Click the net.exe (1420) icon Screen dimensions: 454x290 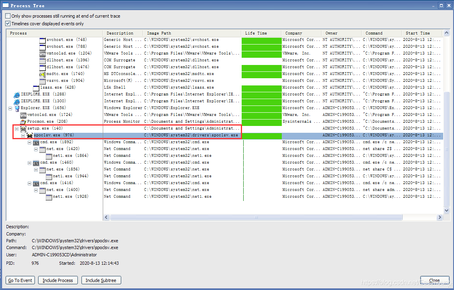[43, 149]
